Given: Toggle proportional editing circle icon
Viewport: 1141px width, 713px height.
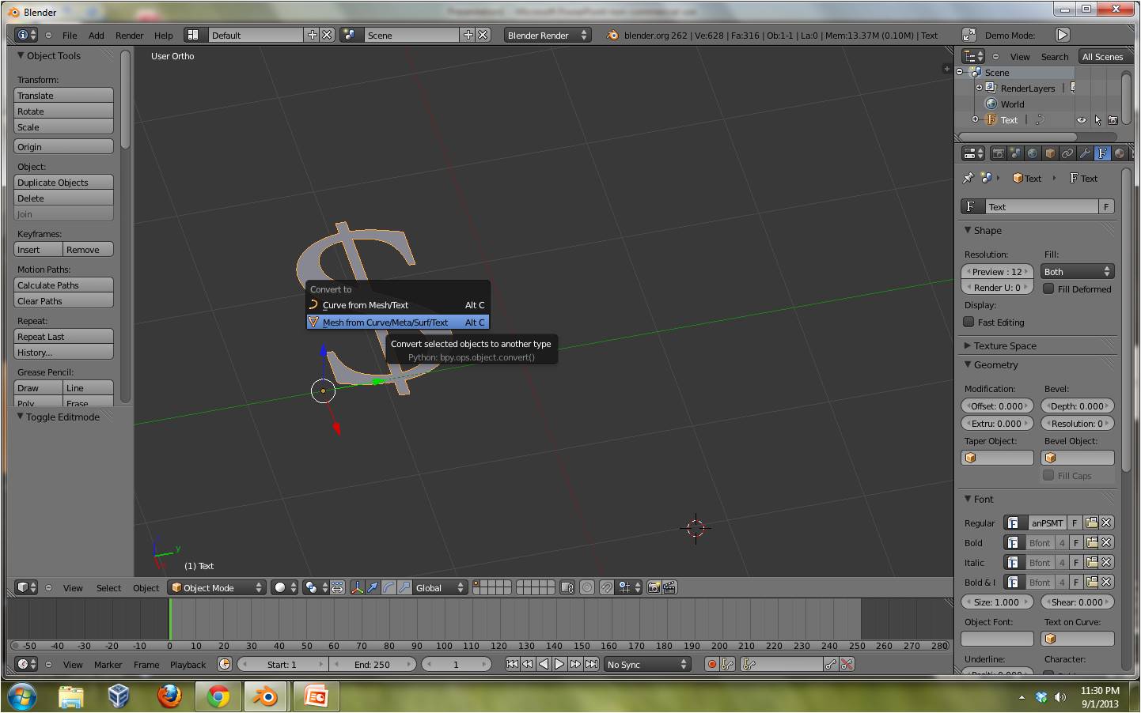Looking at the screenshot, I should pos(586,587).
